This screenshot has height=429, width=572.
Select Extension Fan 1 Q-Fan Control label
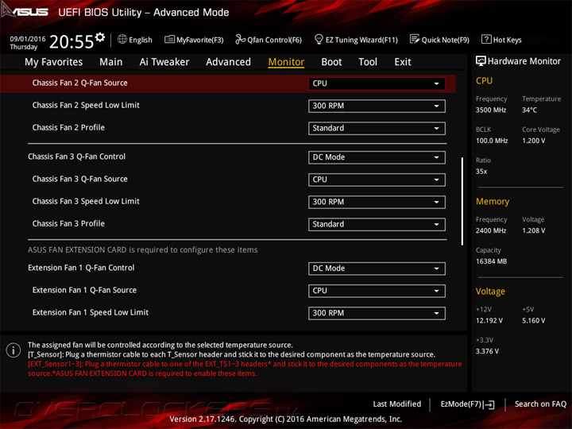(81, 268)
